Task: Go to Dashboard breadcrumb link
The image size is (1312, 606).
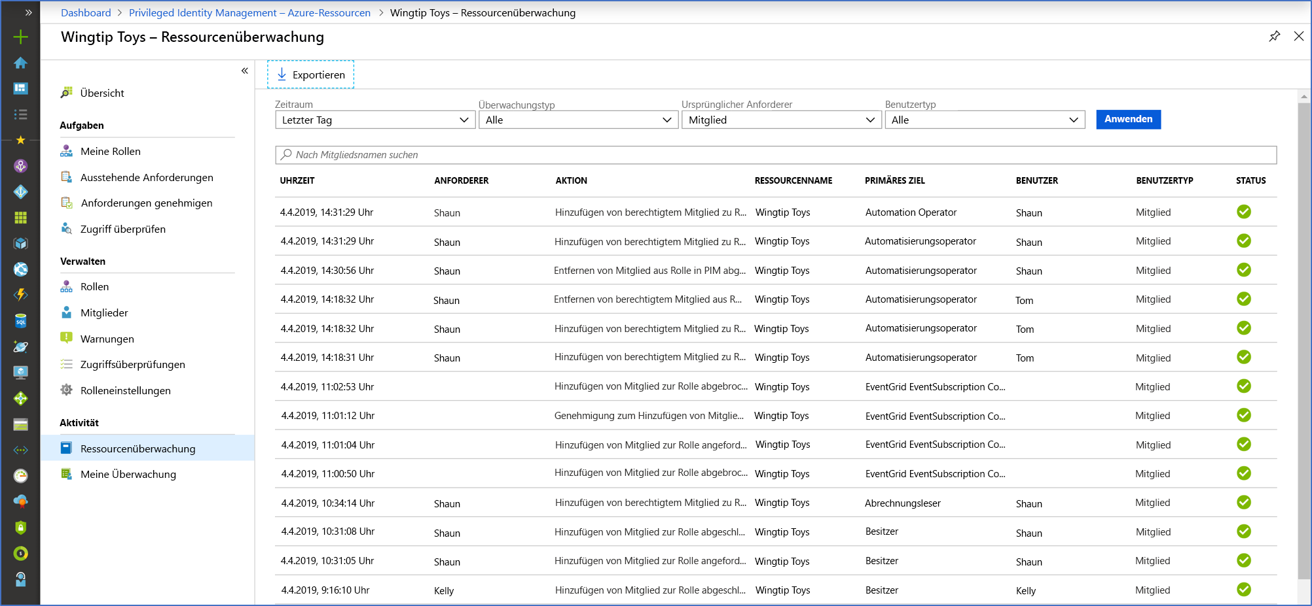Action: click(x=86, y=12)
